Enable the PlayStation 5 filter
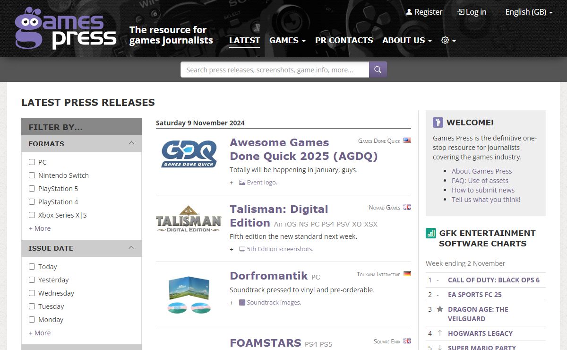567x350 pixels. 32,188
